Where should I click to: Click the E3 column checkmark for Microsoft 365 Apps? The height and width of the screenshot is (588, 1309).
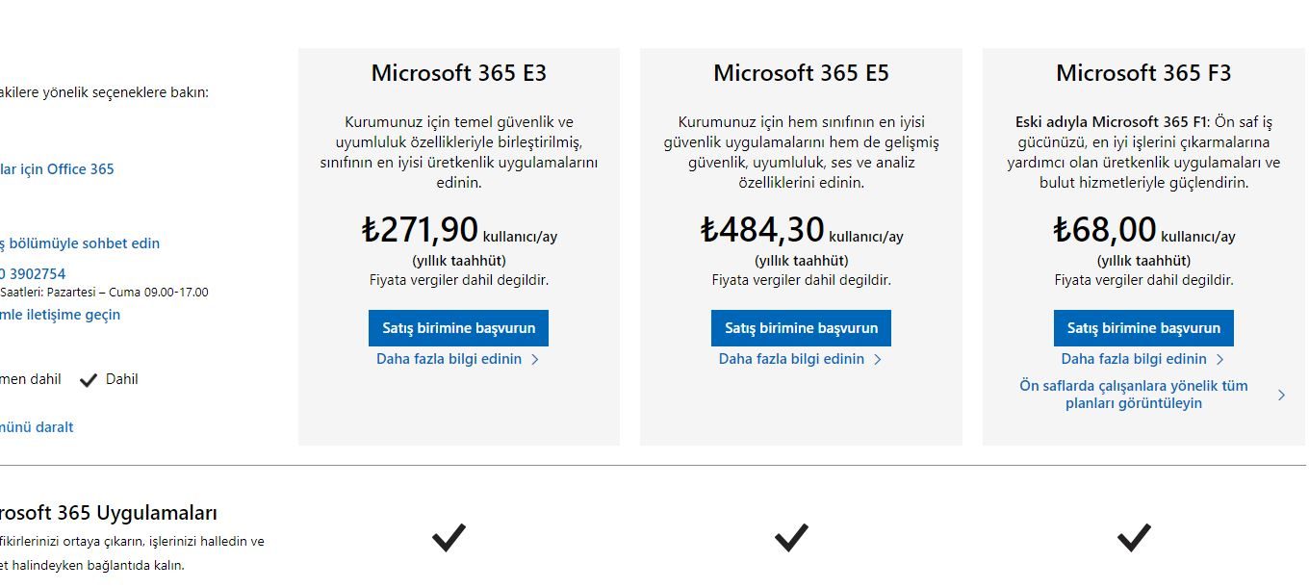[449, 537]
